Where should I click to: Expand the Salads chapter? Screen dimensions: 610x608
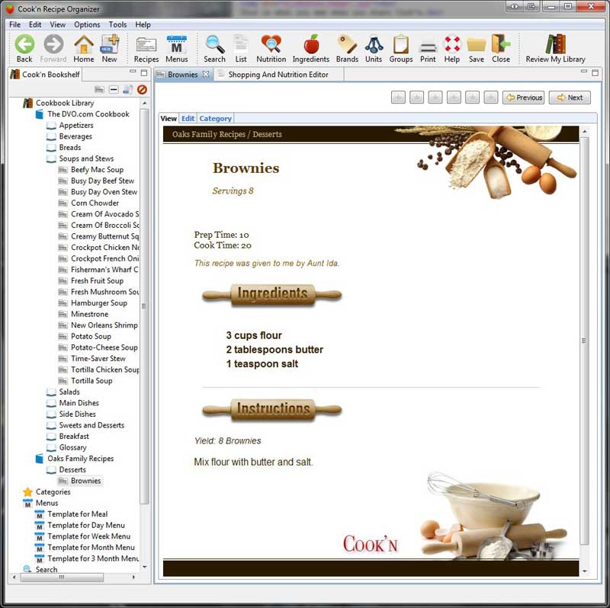(63, 392)
